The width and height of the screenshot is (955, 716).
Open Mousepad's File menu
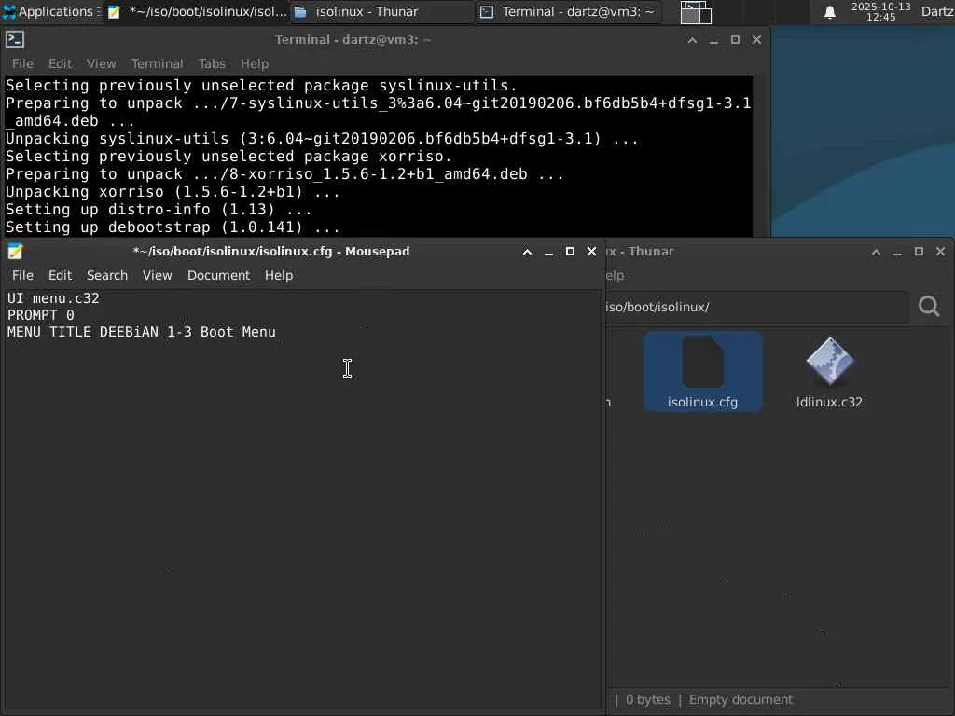22,275
